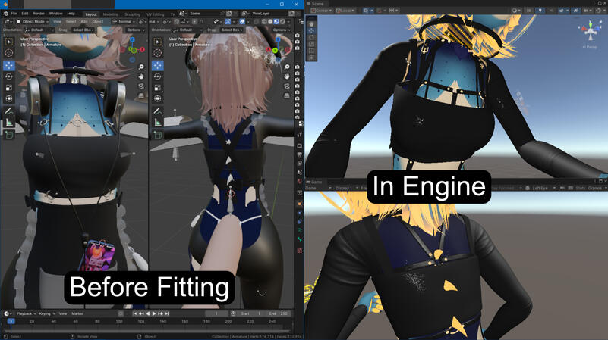Switch to the Modeling workspace tab

pyautogui.click(x=111, y=14)
